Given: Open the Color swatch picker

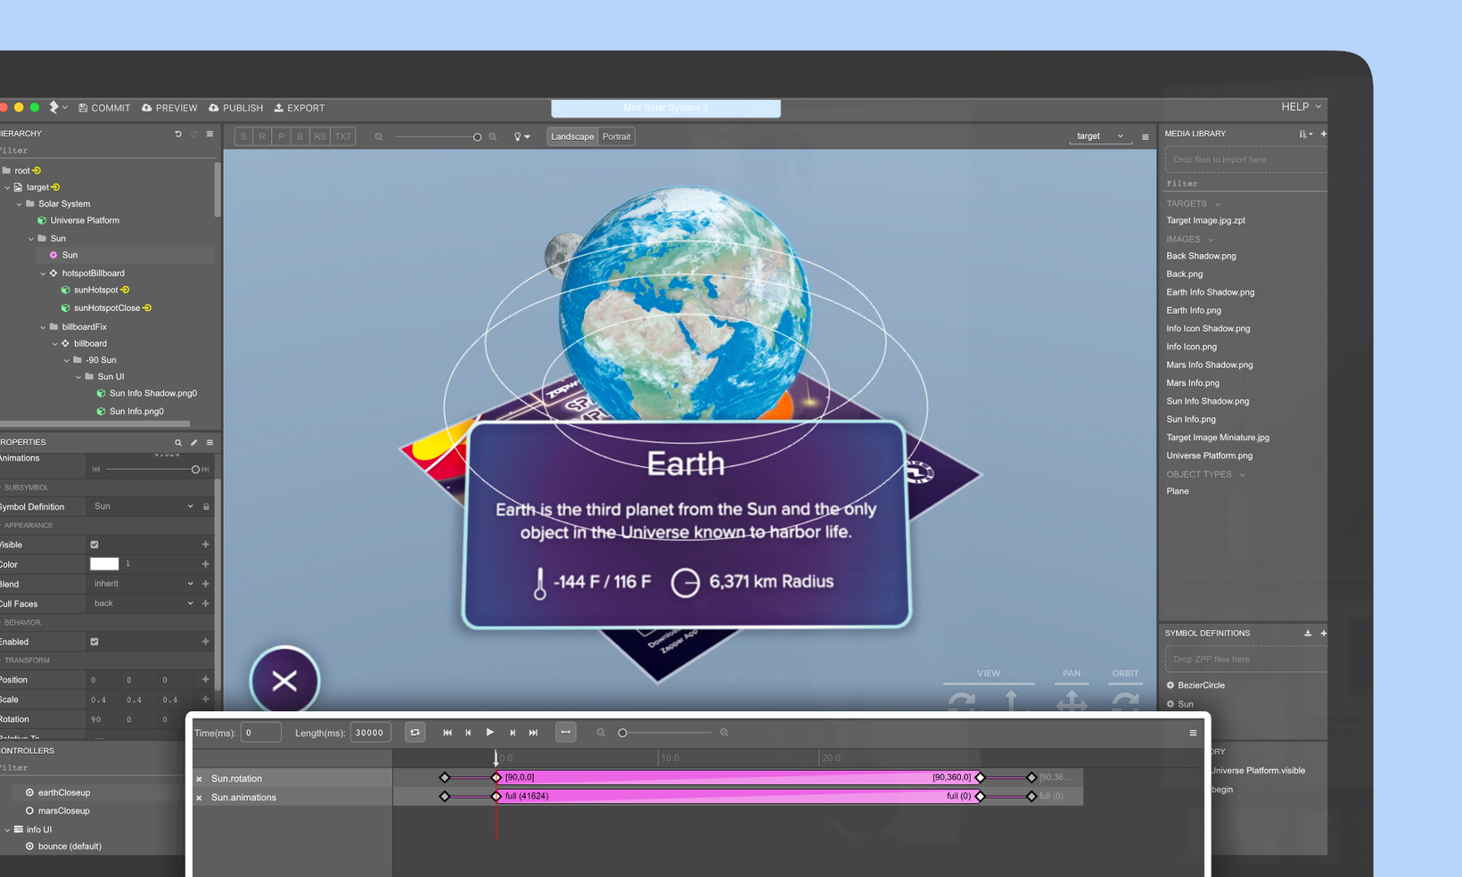Looking at the screenshot, I should [x=104, y=564].
